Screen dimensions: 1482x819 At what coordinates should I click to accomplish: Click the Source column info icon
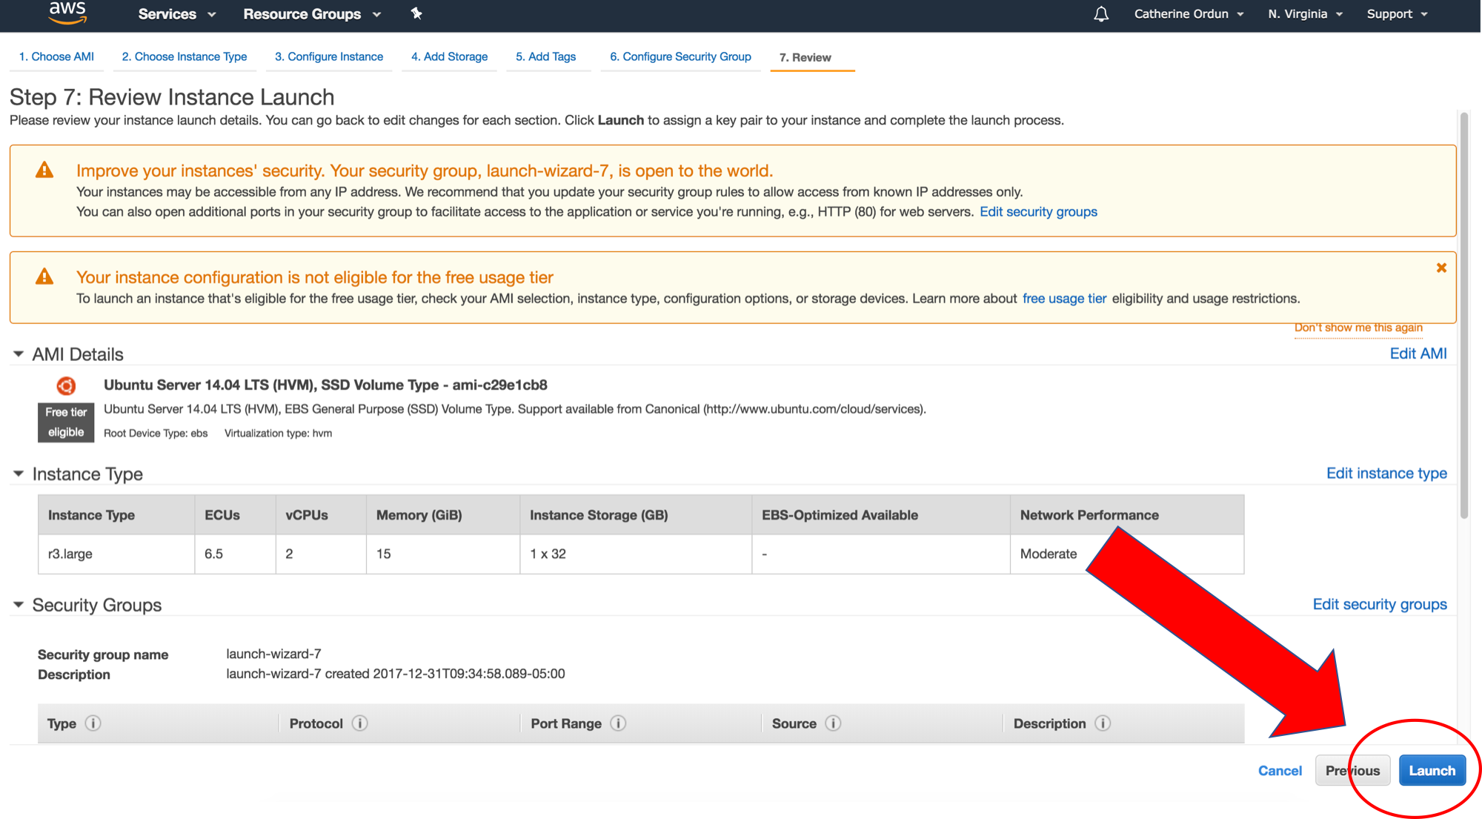(x=833, y=723)
